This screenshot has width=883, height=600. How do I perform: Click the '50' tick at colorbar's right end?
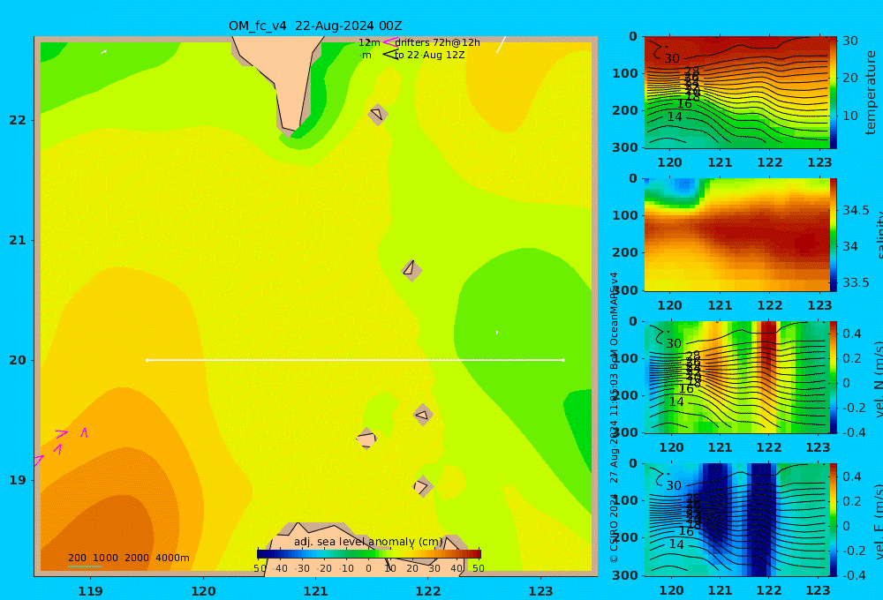478,568
